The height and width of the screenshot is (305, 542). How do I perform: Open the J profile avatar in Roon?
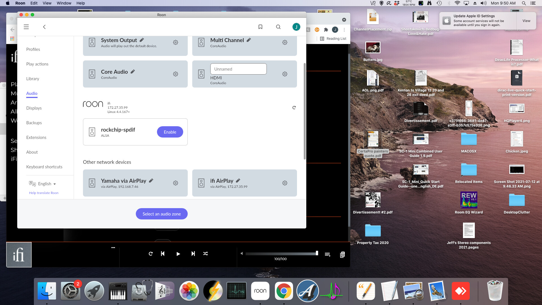click(296, 27)
